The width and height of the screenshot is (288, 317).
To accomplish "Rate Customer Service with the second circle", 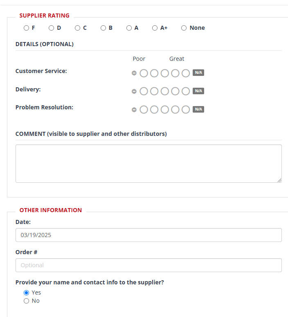I will click(154, 73).
